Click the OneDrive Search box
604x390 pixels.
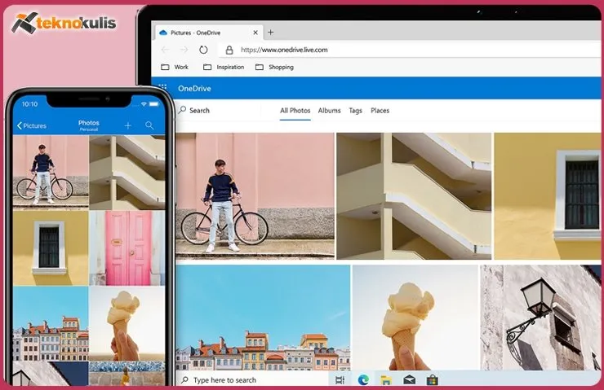[x=194, y=110]
